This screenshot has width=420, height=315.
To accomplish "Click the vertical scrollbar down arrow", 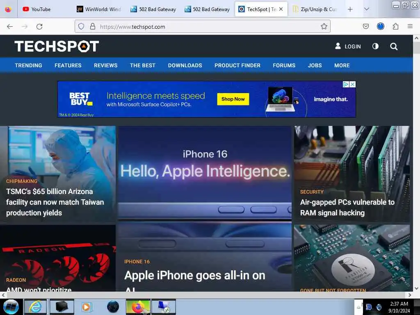I will (417, 288).
